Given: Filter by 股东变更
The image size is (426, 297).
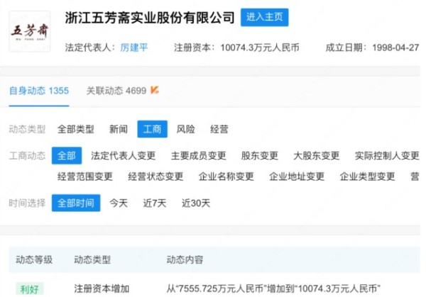Looking at the screenshot, I should 259,156.
